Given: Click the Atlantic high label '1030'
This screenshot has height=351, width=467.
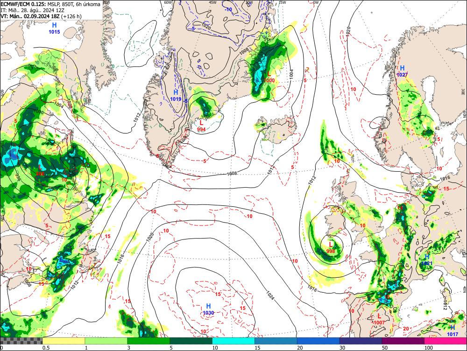Looking at the screenshot, I should point(208,313).
